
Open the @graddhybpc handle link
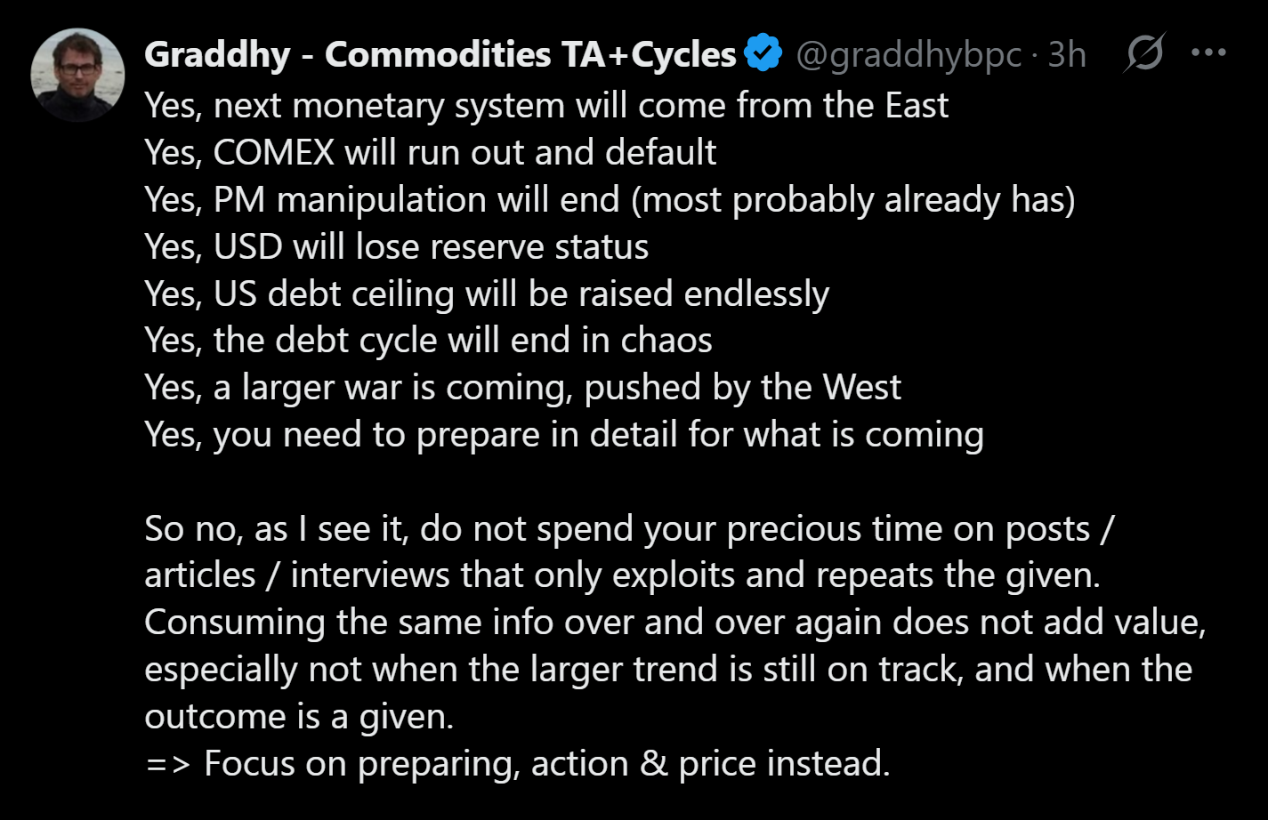click(x=908, y=55)
